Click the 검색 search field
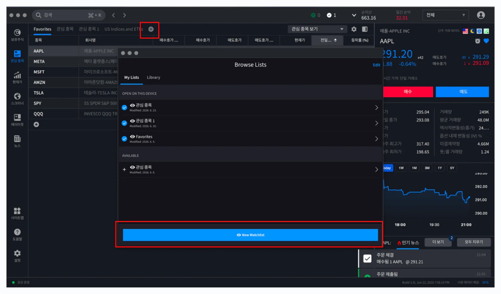This screenshot has width=501, height=294. [x=69, y=15]
